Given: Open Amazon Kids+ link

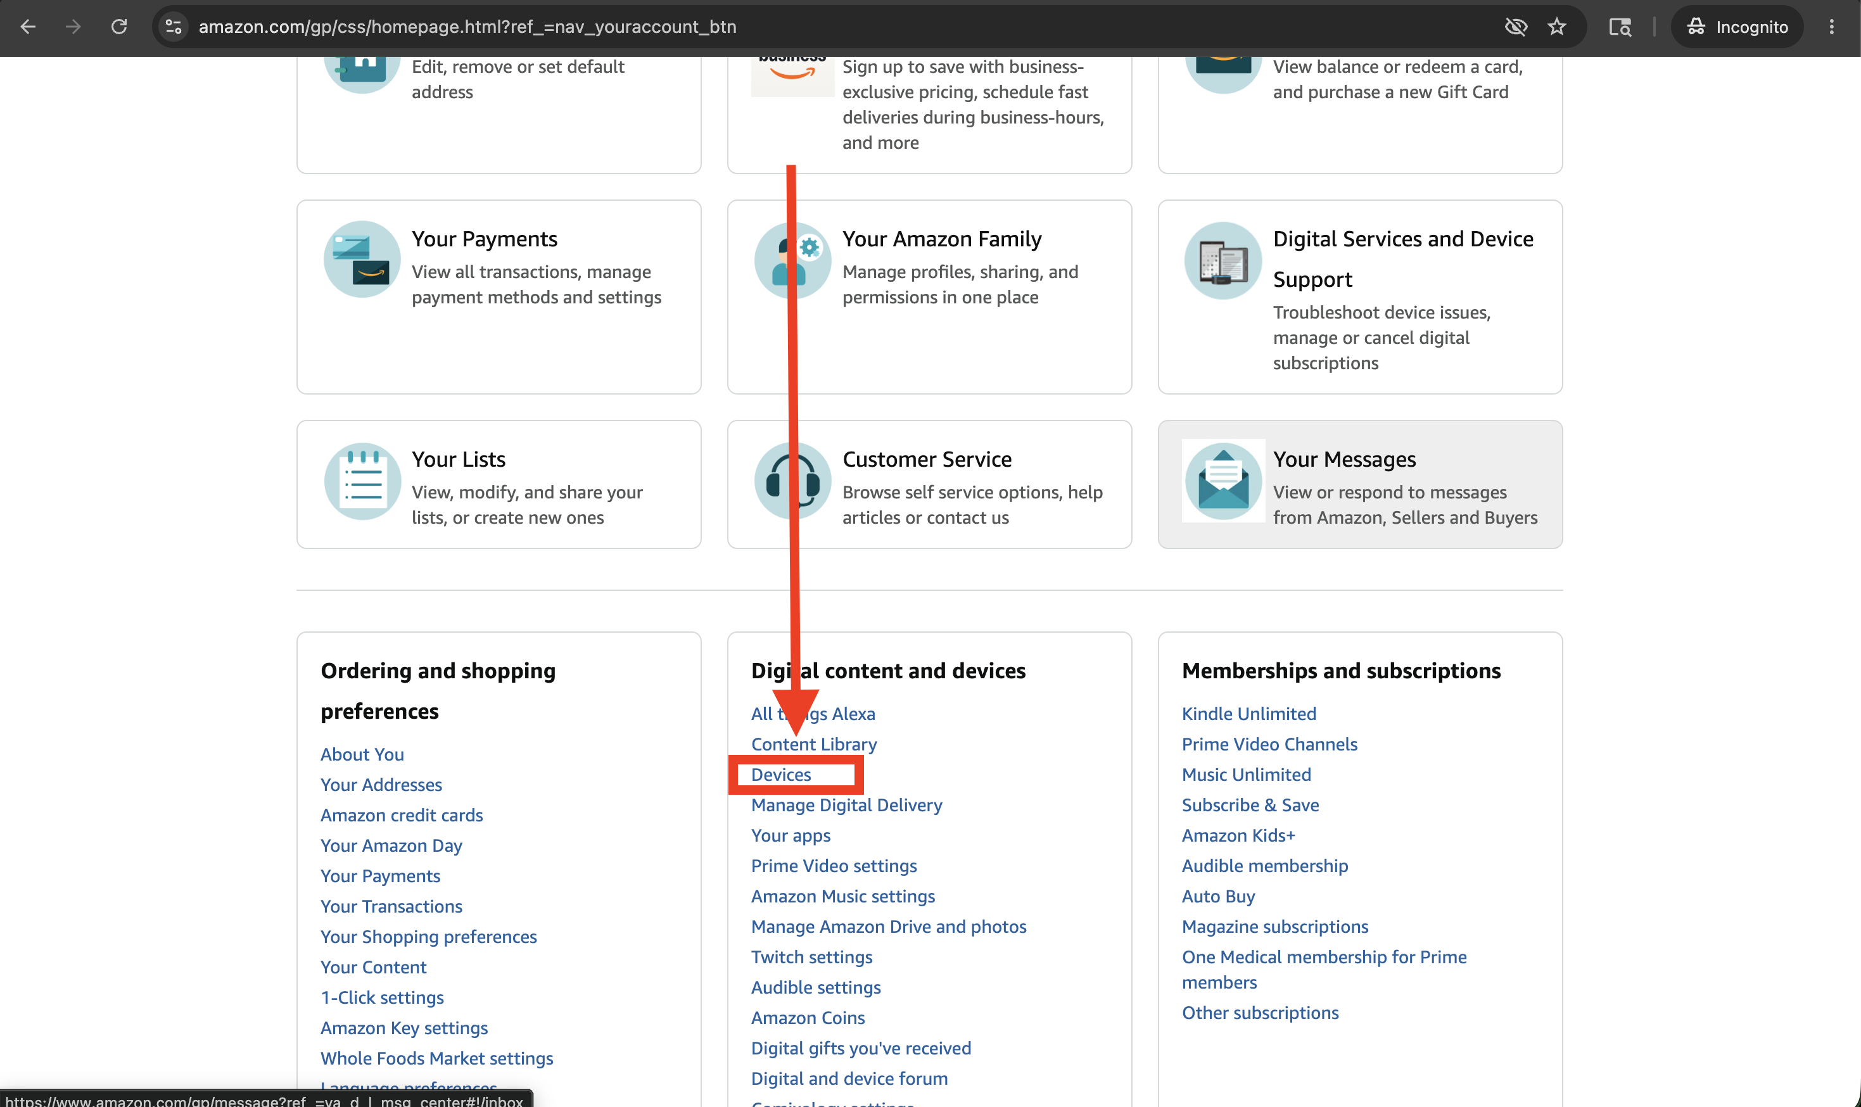Looking at the screenshot, I should click(1239, 836).
